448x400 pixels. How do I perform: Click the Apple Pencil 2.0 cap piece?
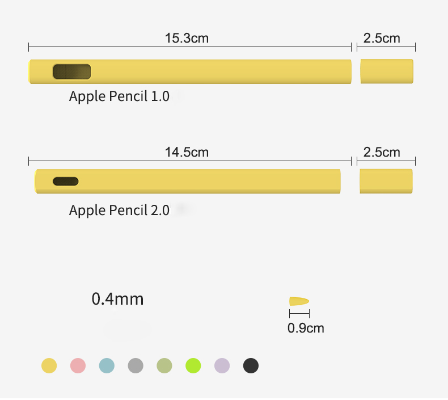point(386,181)
